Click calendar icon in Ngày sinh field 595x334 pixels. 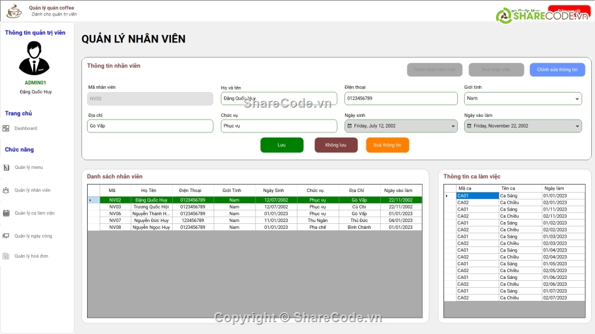(x=349, y=126)
